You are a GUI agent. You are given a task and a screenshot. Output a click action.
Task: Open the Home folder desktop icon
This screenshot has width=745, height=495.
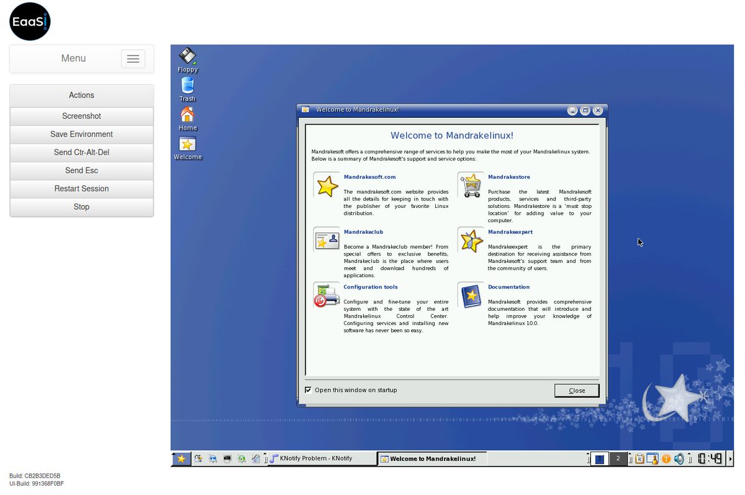(187, 118)
